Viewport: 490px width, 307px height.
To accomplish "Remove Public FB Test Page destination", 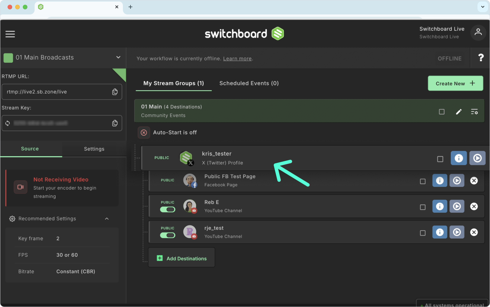I will pos(474,181).
